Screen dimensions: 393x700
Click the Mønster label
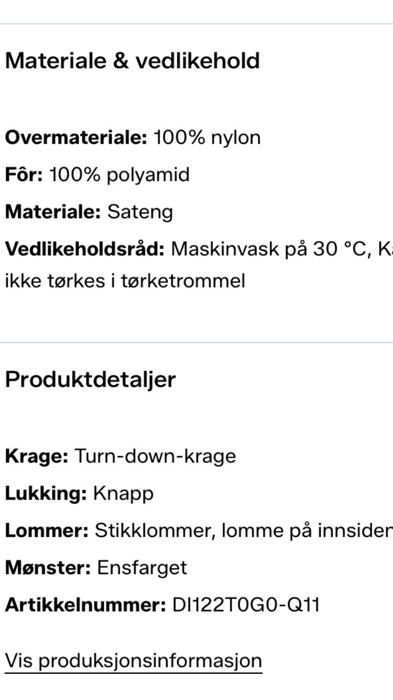pos(48,568)
